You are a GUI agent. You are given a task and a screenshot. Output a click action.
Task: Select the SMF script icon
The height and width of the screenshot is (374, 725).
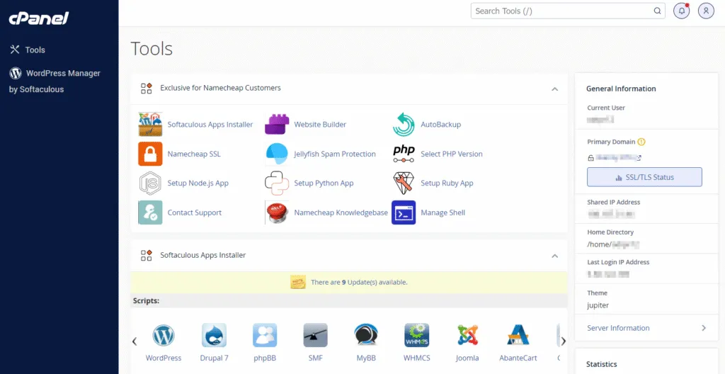(x=315, y=335)
